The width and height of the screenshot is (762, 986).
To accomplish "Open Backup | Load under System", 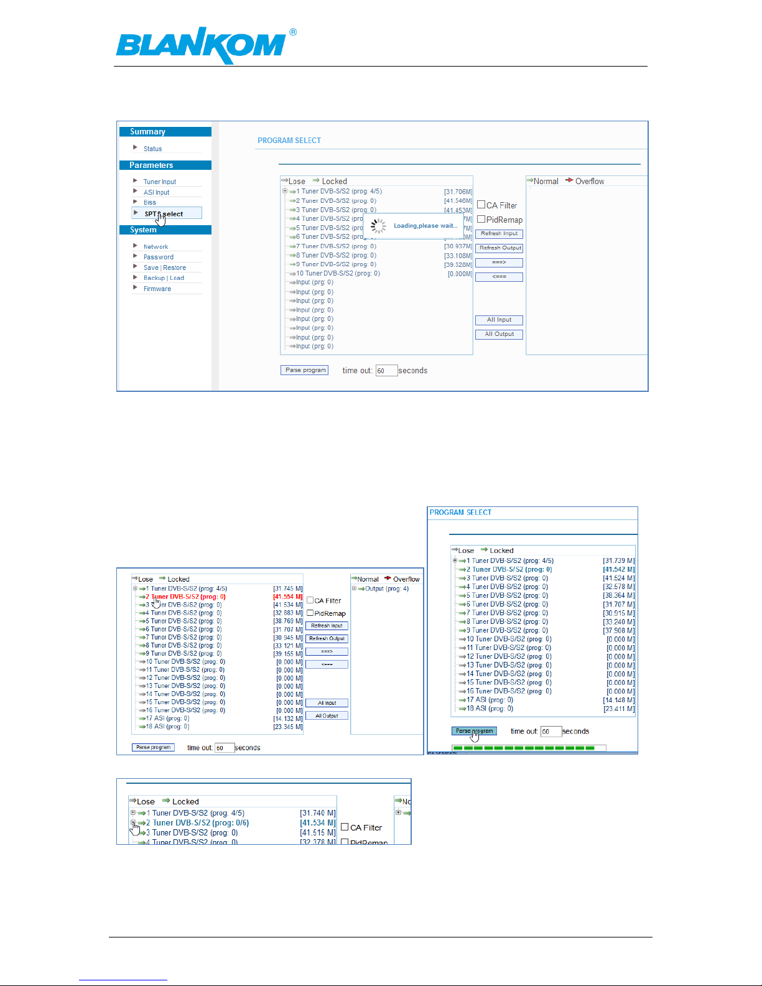I will [x=164, y=278].
